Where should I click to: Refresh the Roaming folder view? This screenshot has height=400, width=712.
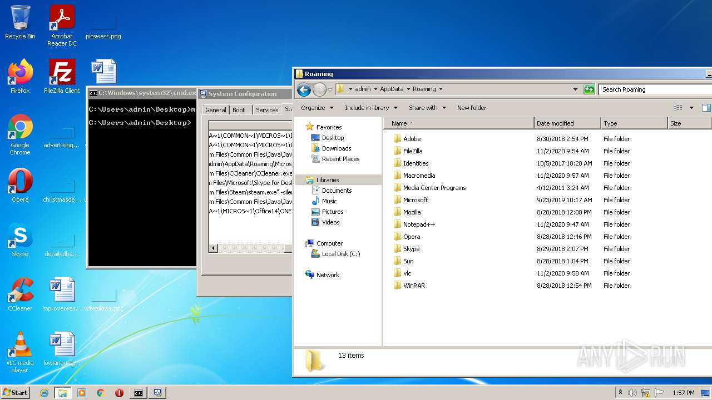point(589,89)
